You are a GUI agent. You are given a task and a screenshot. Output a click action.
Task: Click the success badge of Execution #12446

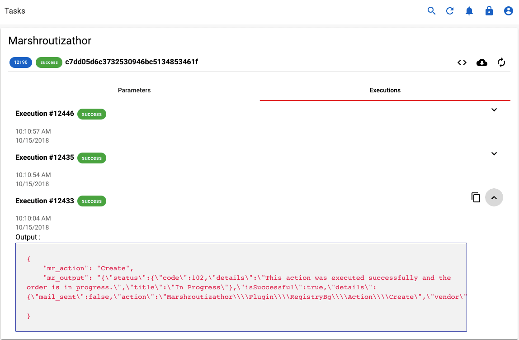92,114
